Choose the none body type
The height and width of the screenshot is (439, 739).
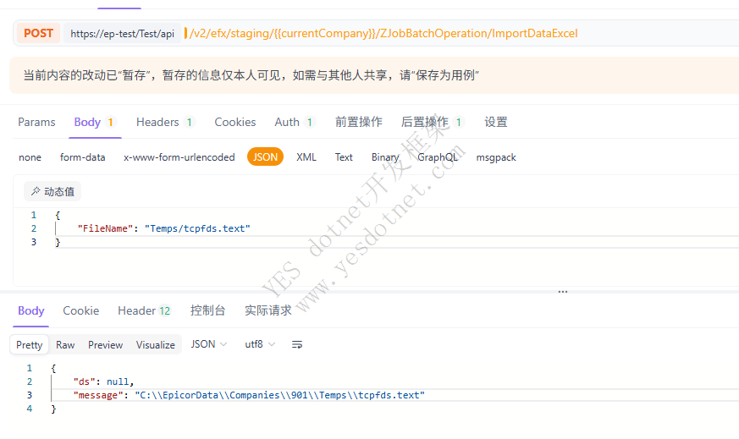coord(30,157)
